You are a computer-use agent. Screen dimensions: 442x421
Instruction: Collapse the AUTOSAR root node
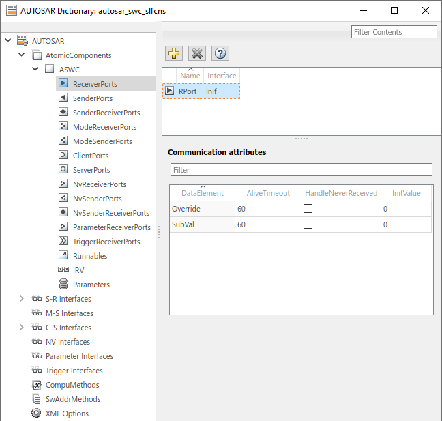[8, 40]
